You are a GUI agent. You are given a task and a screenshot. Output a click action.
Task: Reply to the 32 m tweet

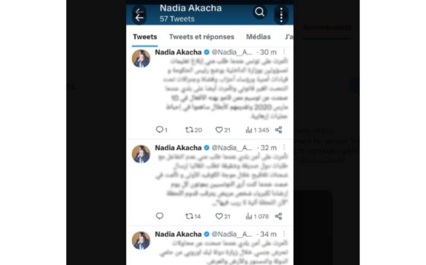click(160, 216)
